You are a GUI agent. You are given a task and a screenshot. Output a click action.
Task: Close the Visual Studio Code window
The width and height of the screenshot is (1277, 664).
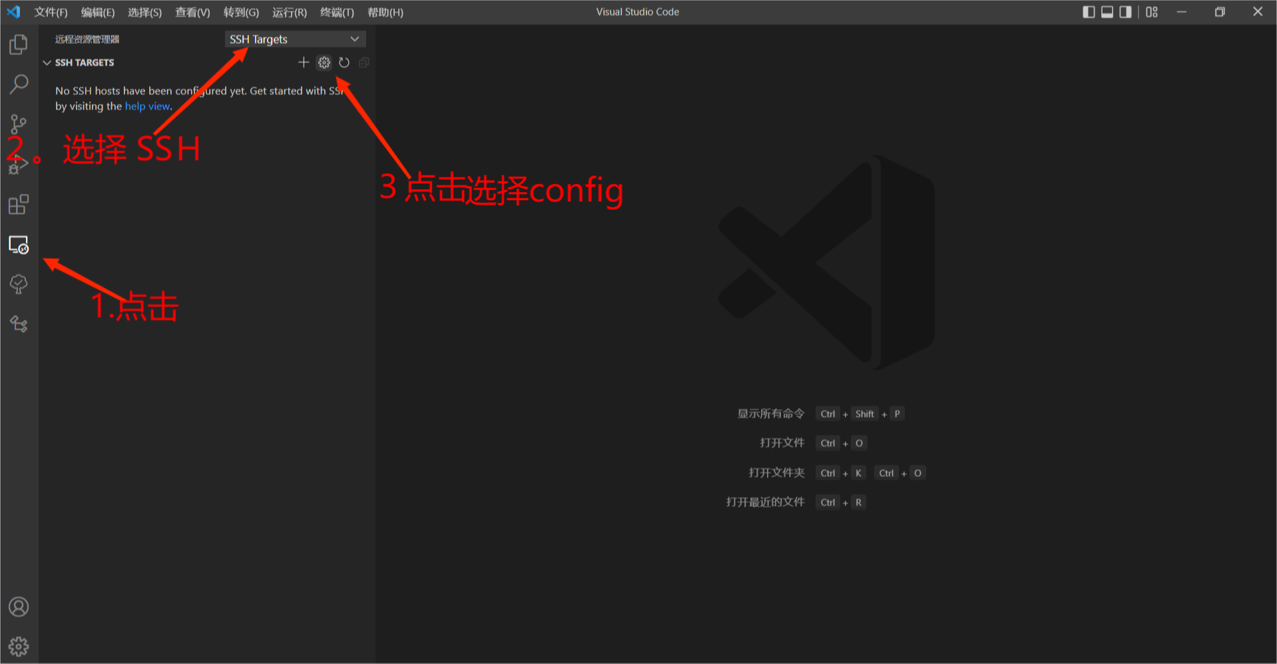coord(1258,12)
